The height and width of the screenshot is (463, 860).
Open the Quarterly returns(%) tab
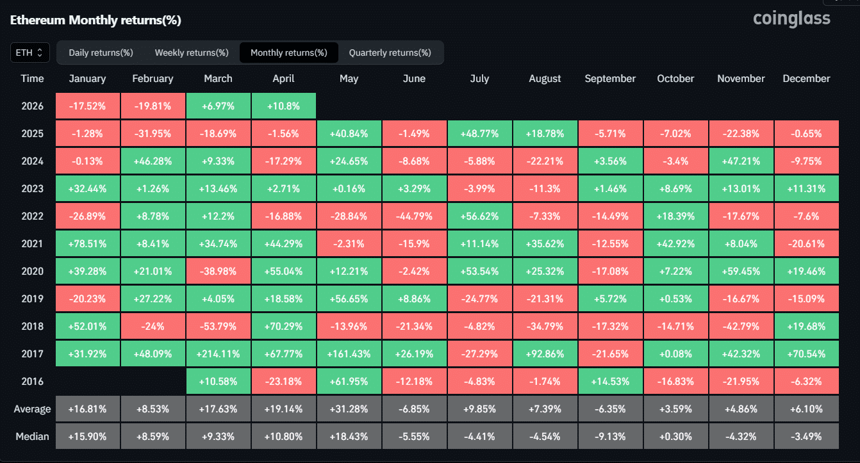pos(390,53)
